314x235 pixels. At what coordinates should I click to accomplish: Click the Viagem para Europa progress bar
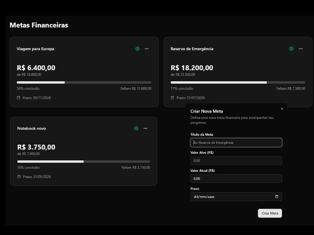(83, 82)
